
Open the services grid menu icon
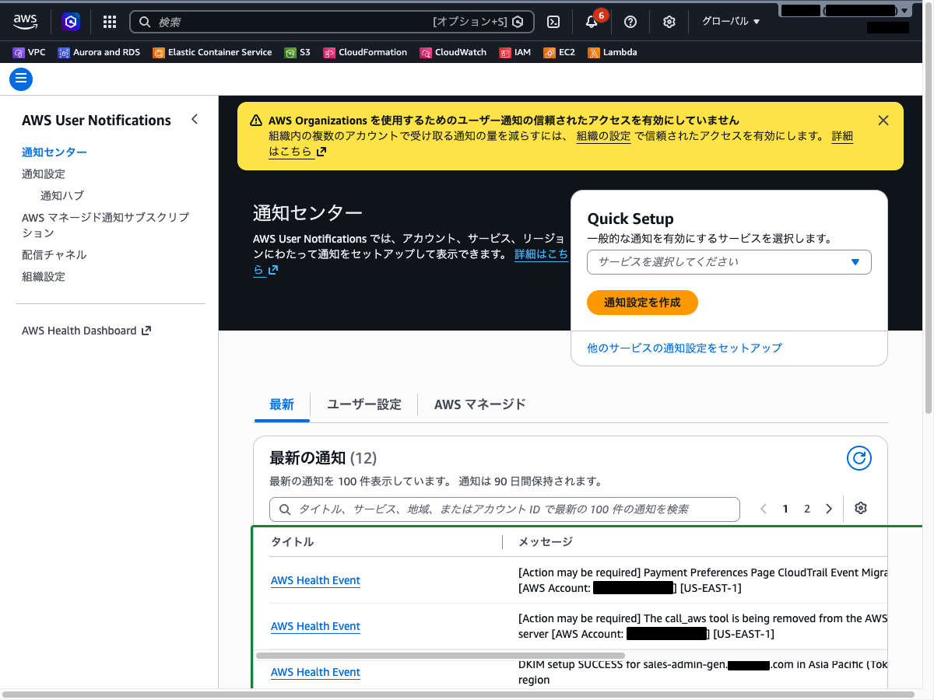pyautogui.click(x=110, y=22)
